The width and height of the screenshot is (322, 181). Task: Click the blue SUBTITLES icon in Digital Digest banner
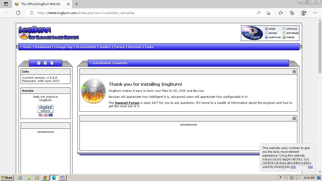tap(266, 37)
